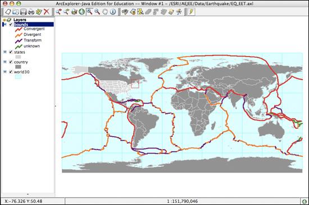Screen dimensions: 309x205
Task: Select the country layer name
Action: point(21,62)
